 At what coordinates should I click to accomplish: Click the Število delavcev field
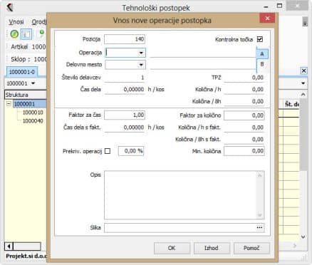click(125, 78)
